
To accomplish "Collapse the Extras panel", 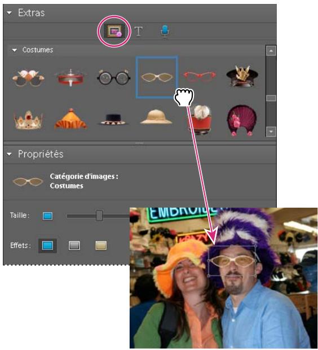I will (10, 13).
